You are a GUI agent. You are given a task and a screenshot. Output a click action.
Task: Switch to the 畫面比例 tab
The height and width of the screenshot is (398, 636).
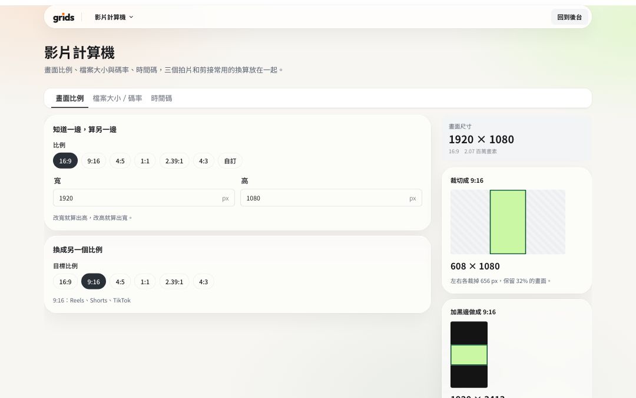69,98
